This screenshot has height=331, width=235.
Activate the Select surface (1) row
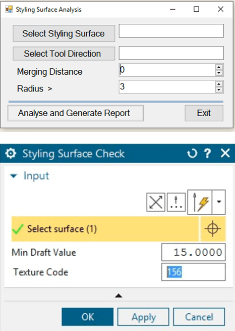point(105,229)
